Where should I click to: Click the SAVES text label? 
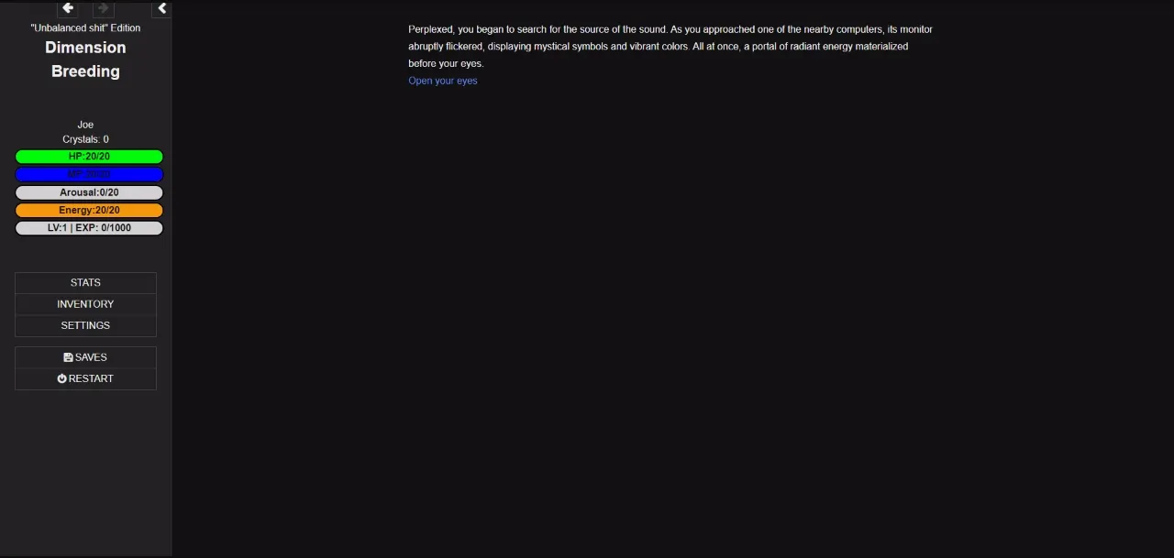(91, 357)
